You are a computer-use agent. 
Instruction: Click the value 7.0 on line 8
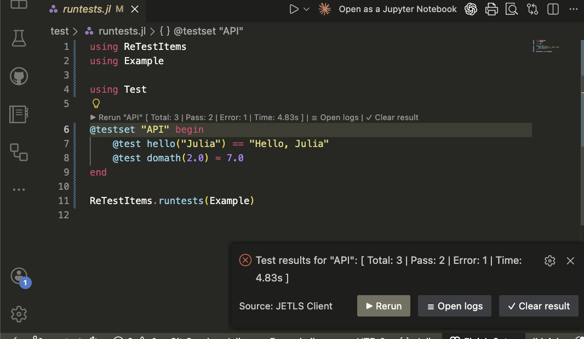(x=235, y=158)
